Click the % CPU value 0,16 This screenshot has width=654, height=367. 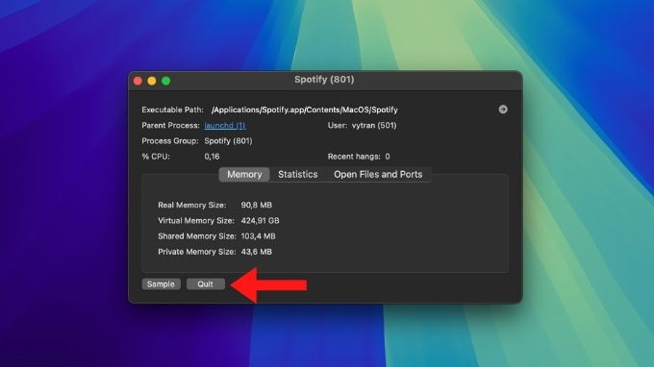tap(212, 157)
